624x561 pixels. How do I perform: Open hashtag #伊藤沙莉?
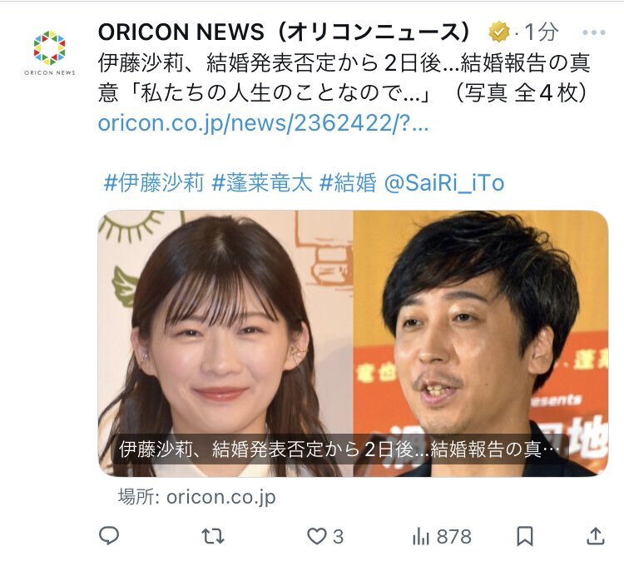pyautogui.click(x=154, y=183)
